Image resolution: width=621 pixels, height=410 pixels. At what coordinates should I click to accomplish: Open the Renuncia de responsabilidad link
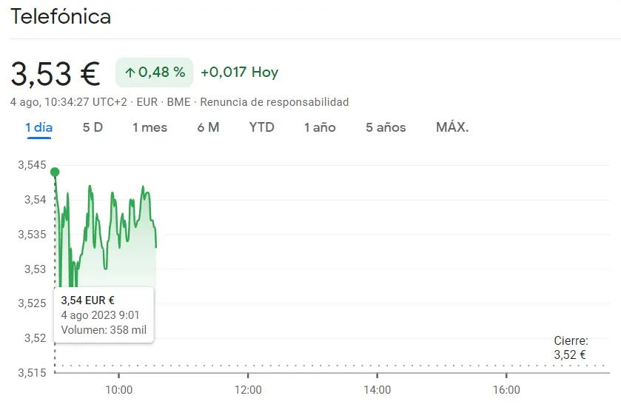click(x=274, y=102)
